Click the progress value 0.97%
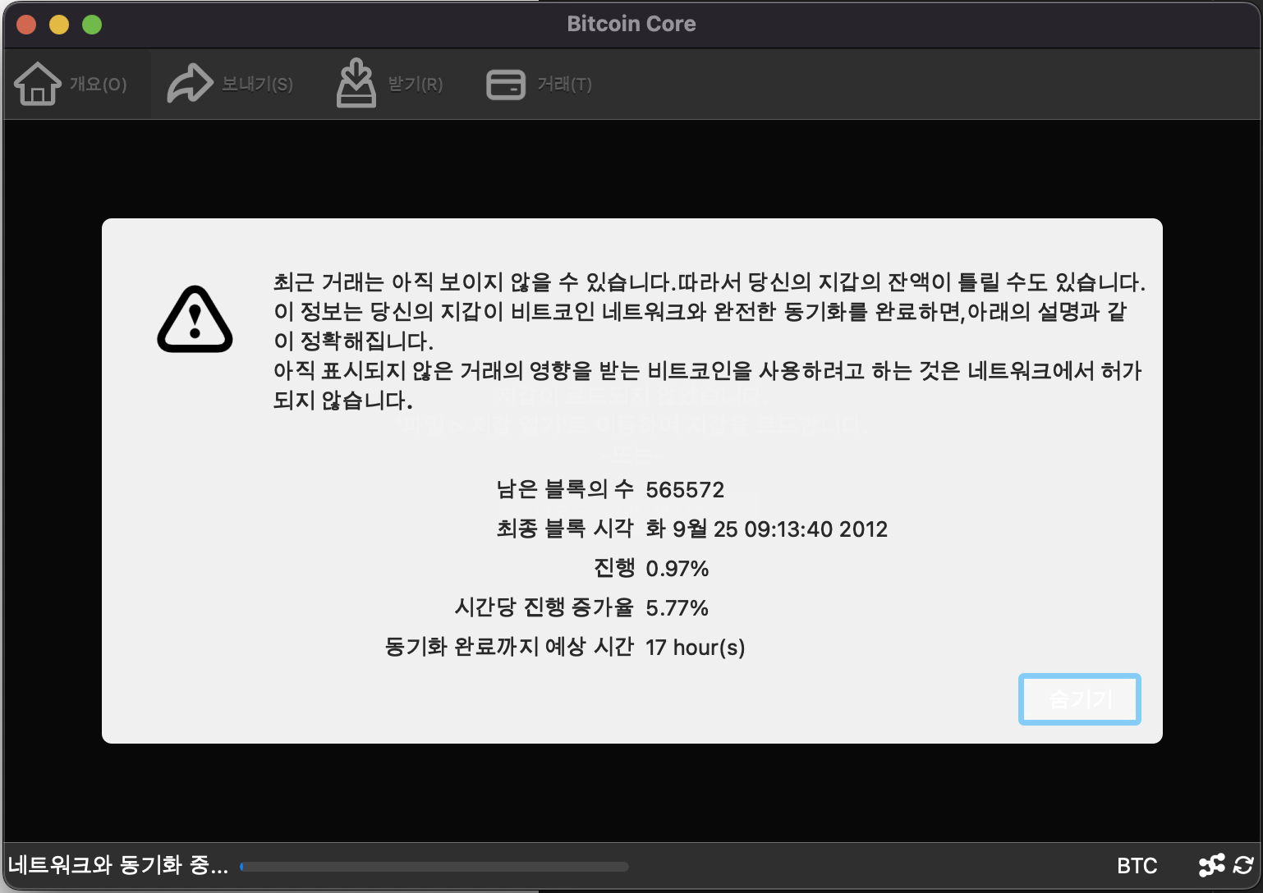Screen dimensions: 1263x893 click(x=677, y=568)
